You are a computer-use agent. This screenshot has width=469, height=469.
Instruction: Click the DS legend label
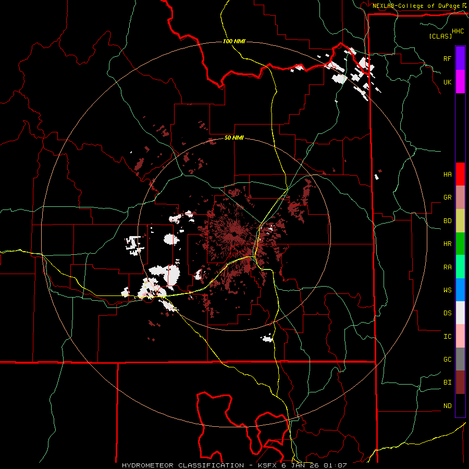(447, 313)
